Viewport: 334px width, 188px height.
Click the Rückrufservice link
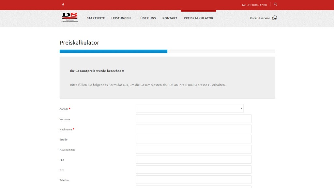[x=260, y=18]
